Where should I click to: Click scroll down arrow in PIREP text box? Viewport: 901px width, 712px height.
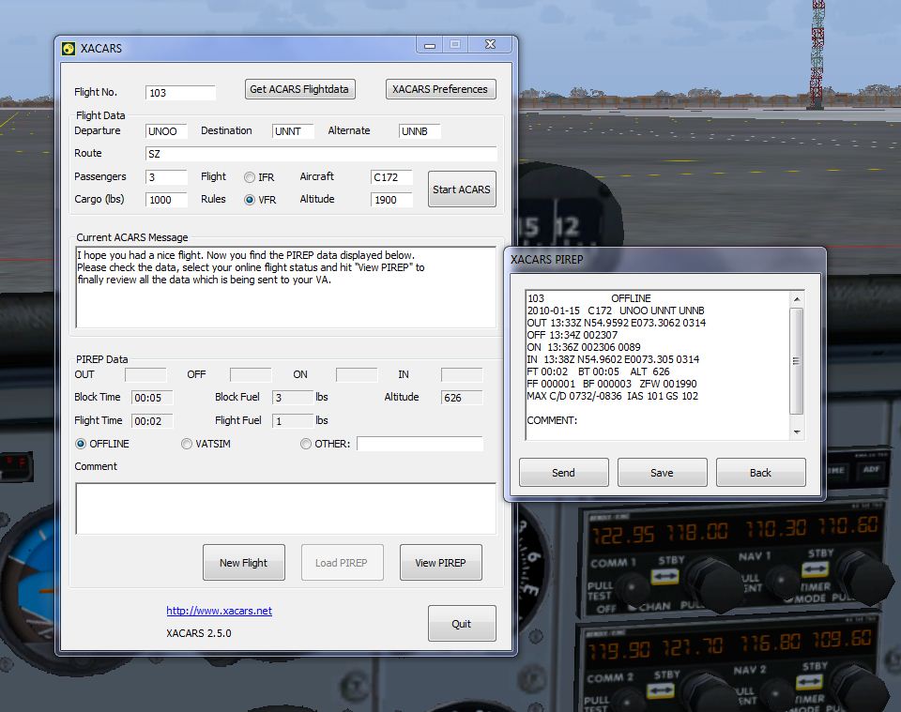[x=797, y=432]
